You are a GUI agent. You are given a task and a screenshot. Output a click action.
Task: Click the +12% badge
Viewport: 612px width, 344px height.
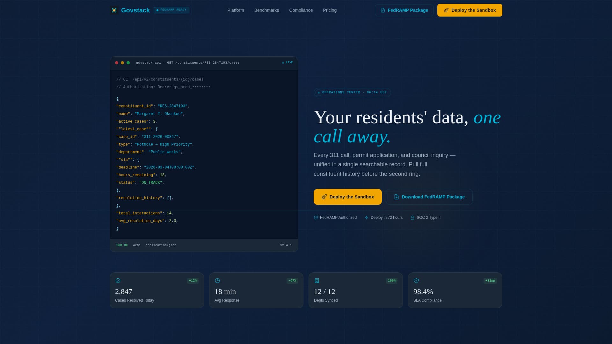tap(193, 281)
